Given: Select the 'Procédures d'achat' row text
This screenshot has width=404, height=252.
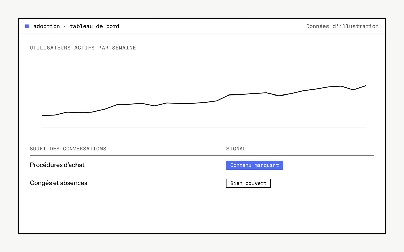Looking at the screenshot, I should (57, 165).
